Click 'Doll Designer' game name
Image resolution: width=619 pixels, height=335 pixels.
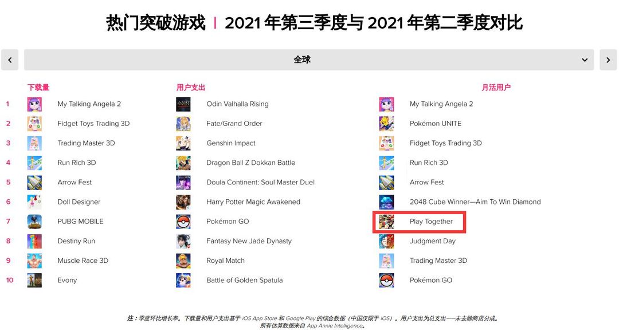79,202
